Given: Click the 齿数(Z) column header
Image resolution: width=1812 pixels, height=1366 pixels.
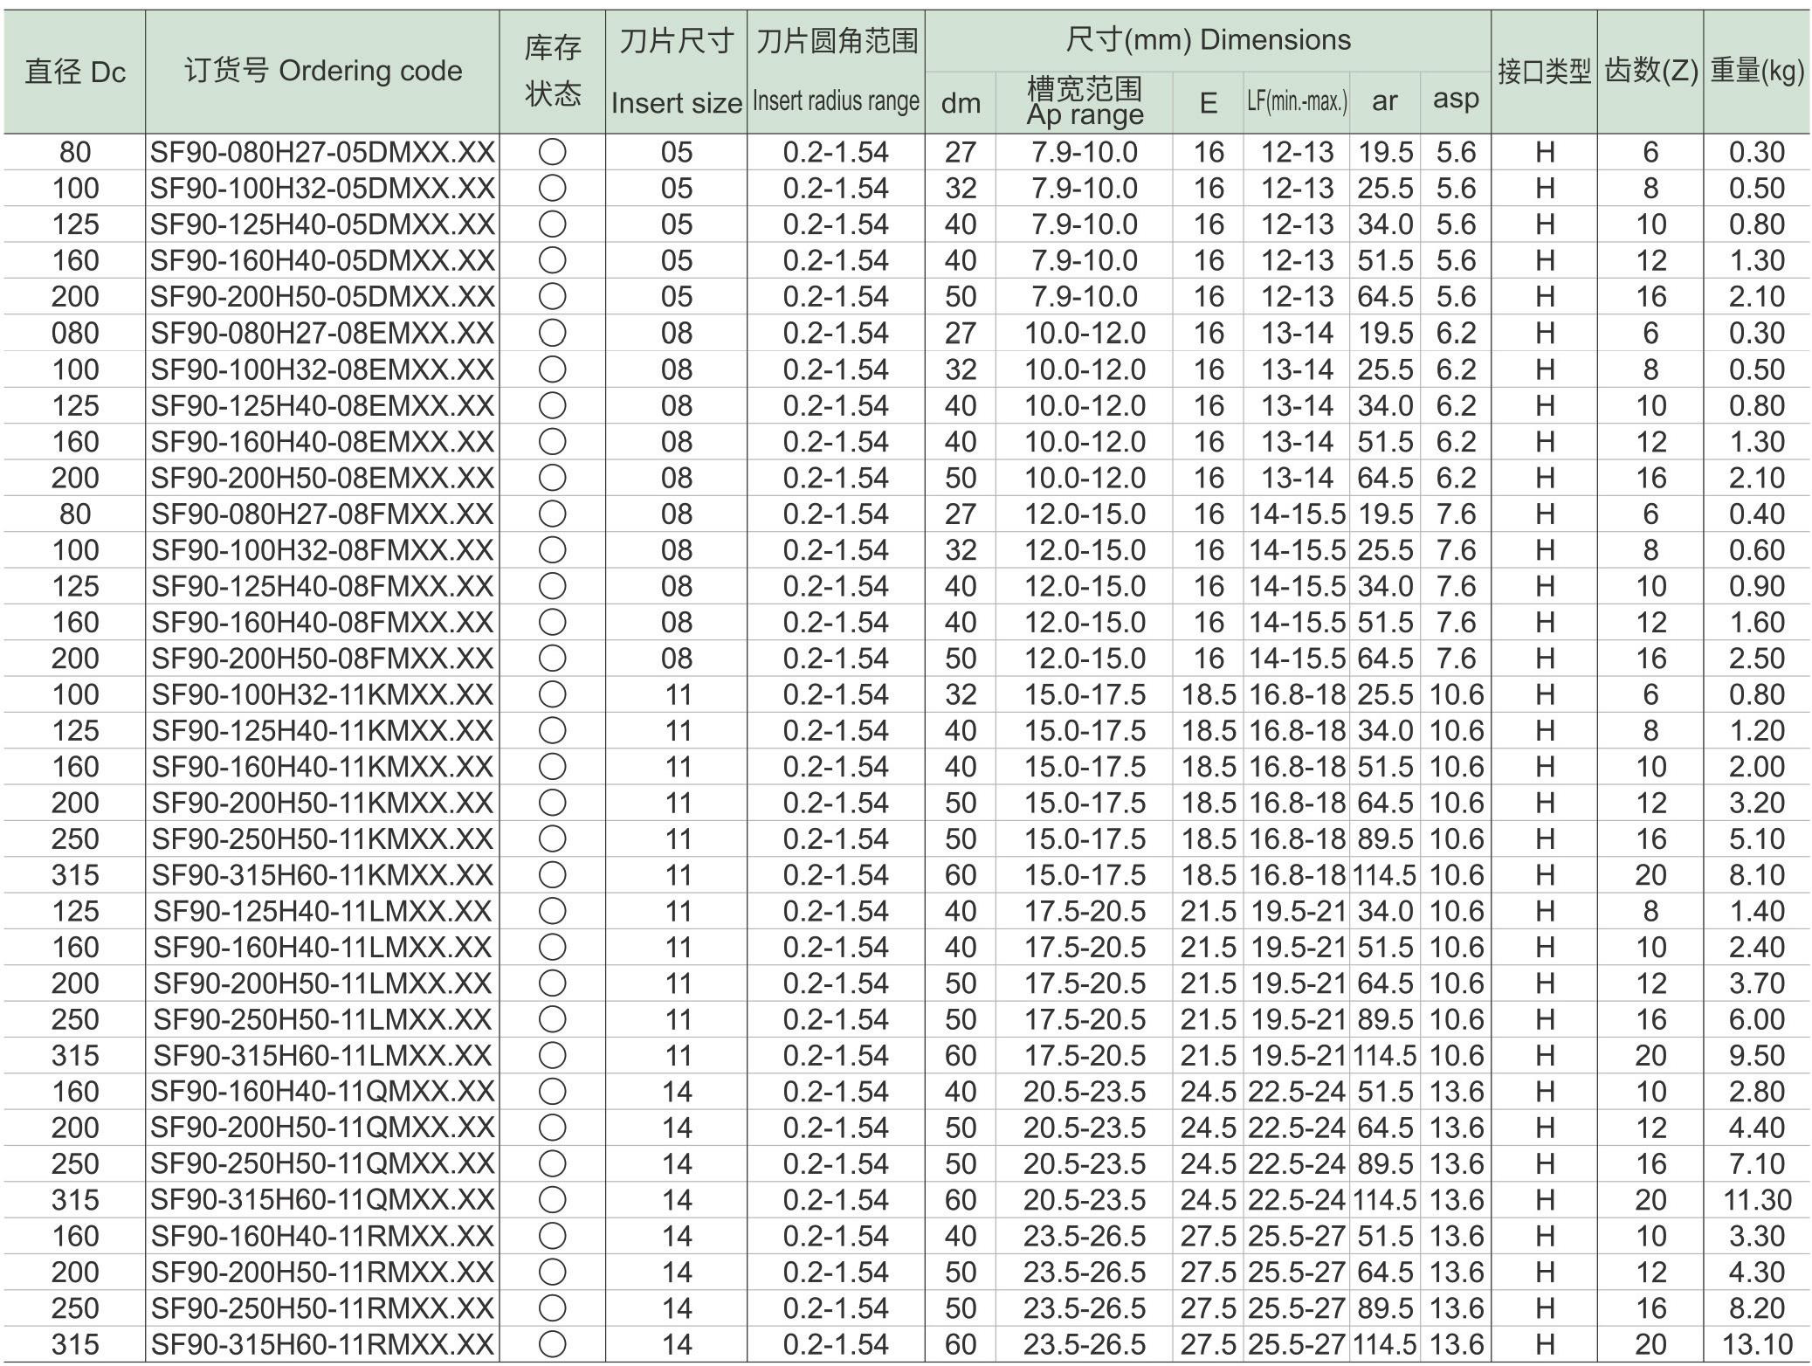Looking at the screenshot, I should point(1650,72).
